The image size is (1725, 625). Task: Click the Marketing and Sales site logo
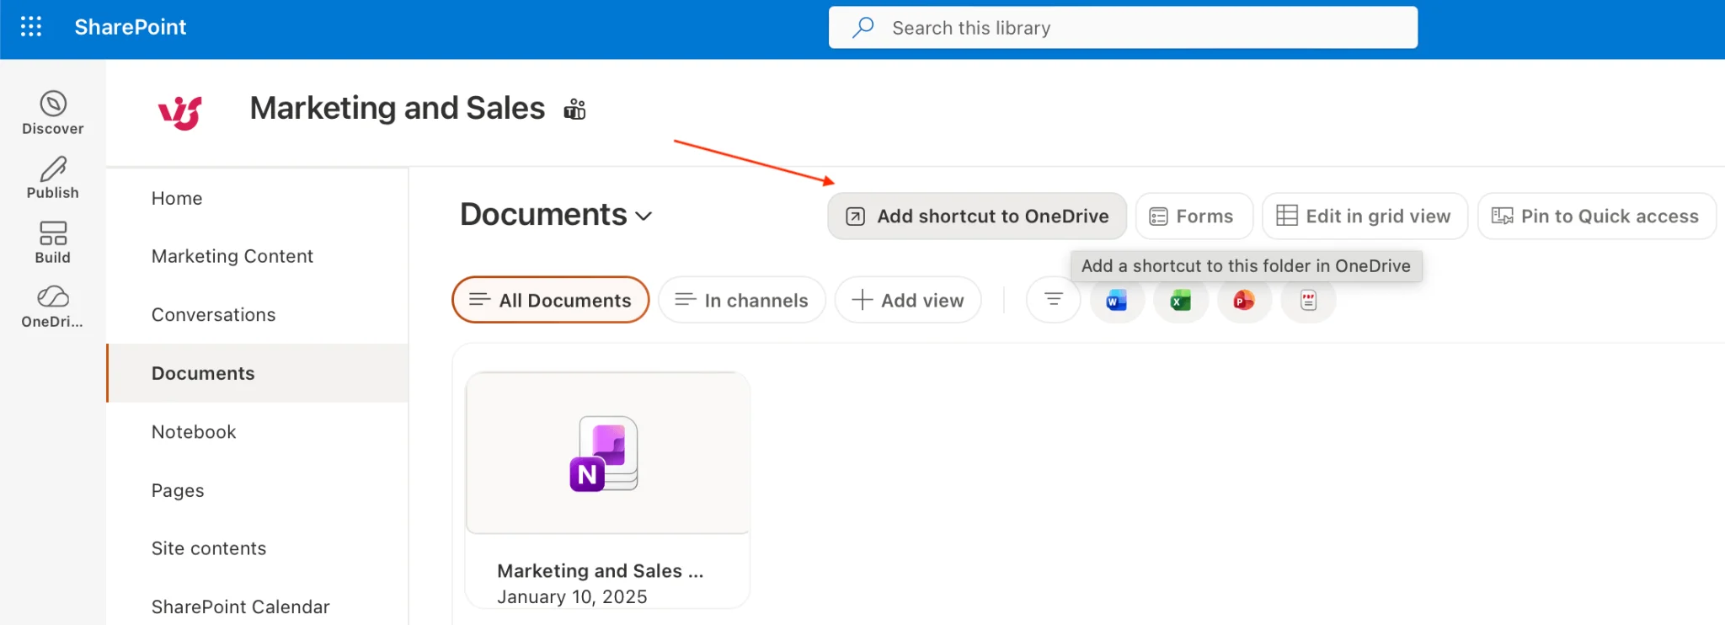(x=180, y=112)
